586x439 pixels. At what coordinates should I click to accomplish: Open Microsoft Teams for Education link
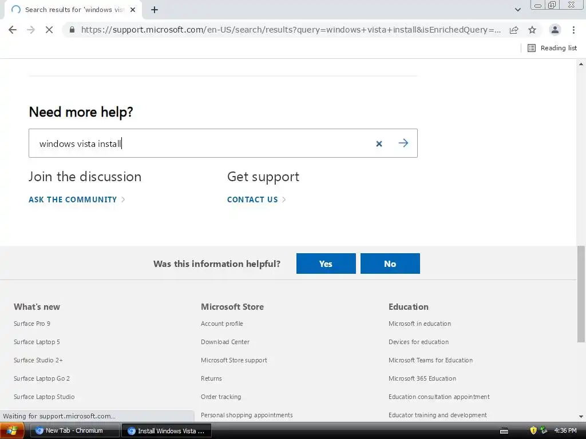[x=430, y=360]
